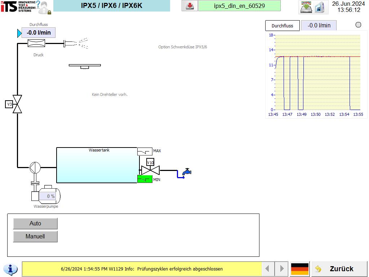This screenshot has width=369, height=277.
Task: Click the blue triangle marker beside the flow value
Action: coord(19,33)
